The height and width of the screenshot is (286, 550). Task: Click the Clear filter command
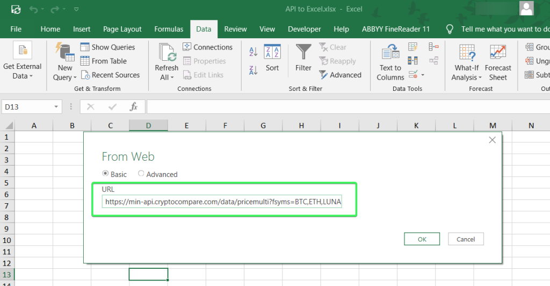[332, 47]
